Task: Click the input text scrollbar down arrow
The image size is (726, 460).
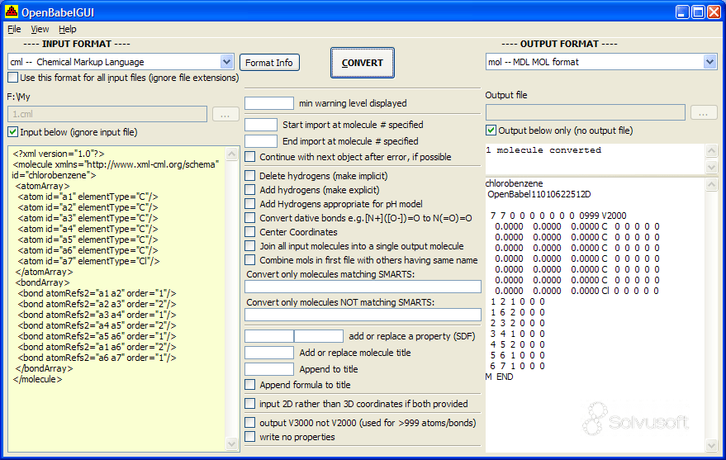Action: click(231, 443)
